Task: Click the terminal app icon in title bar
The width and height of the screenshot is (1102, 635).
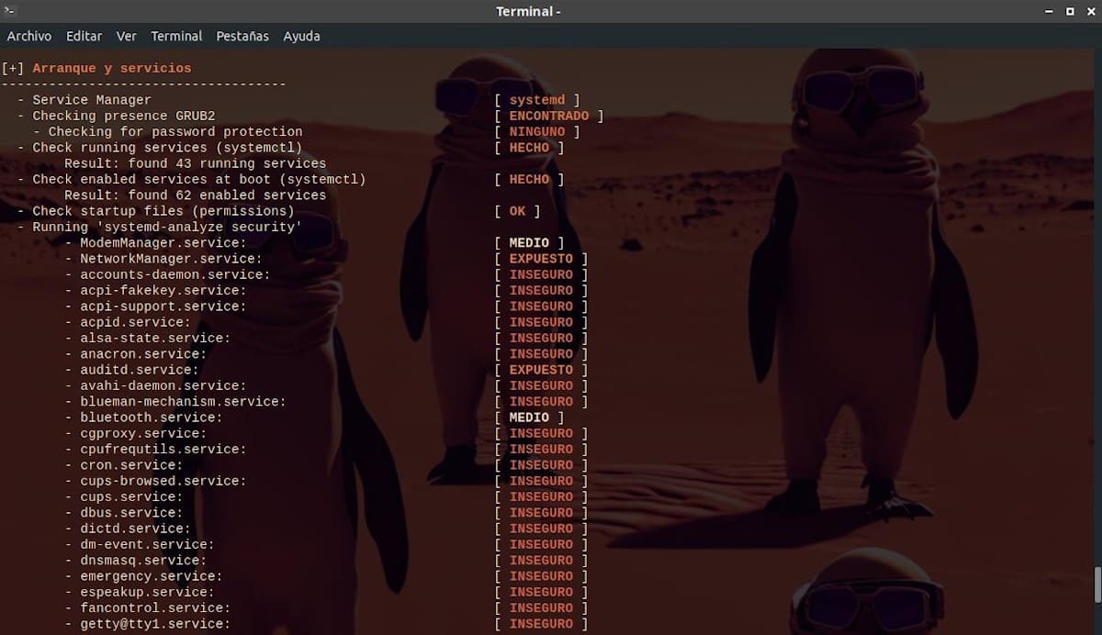Action: click(11, 11)
